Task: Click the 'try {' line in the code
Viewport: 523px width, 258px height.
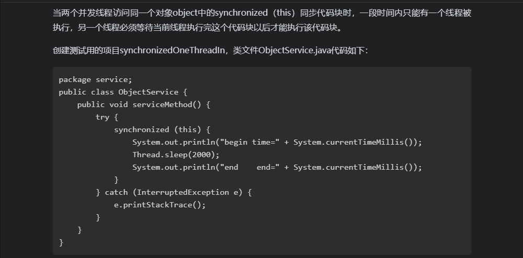Action: click(x=107, y=117)
